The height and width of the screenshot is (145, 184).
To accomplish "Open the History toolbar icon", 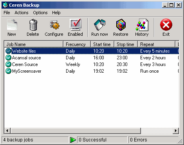I will point(142,25).
